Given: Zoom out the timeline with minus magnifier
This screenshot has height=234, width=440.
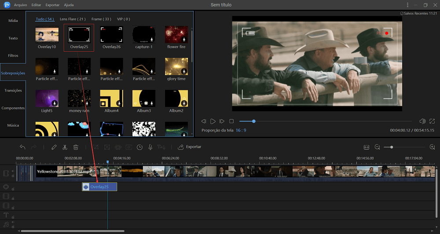Looking at the screenshot, I should (378, 147).
